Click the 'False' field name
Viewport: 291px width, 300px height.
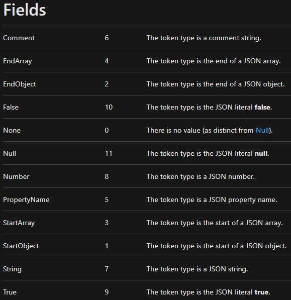tap(11, 107)
